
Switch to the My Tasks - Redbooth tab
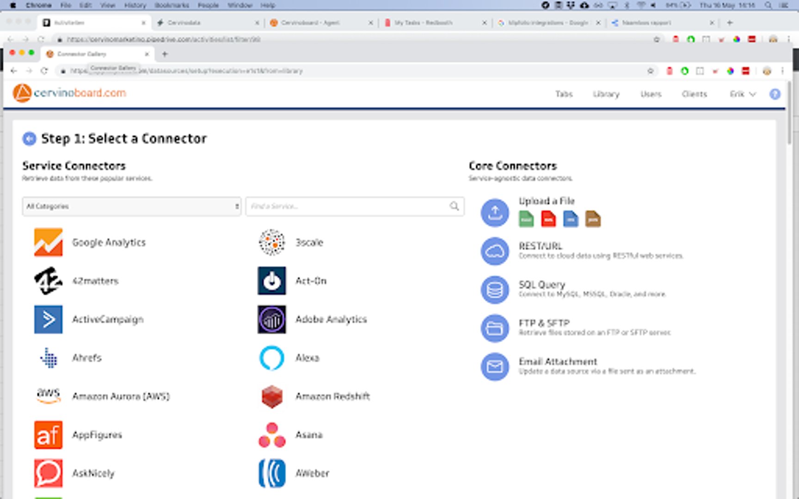[x=423, y=23]
